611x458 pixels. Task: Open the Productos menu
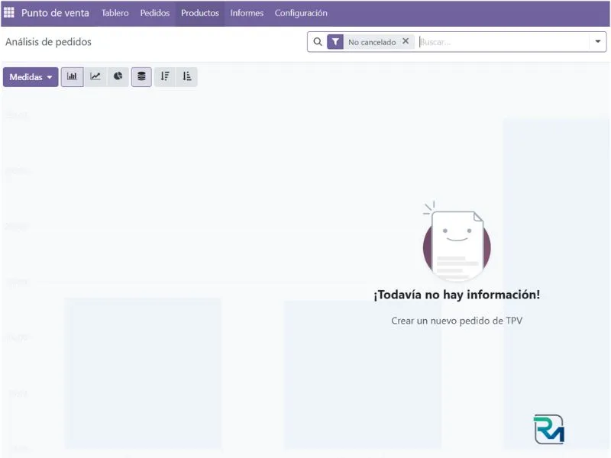(200, 13)
